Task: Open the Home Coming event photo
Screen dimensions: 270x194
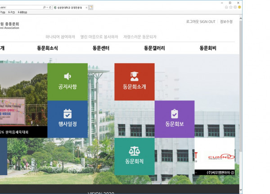Action: [x=23, y=95]
